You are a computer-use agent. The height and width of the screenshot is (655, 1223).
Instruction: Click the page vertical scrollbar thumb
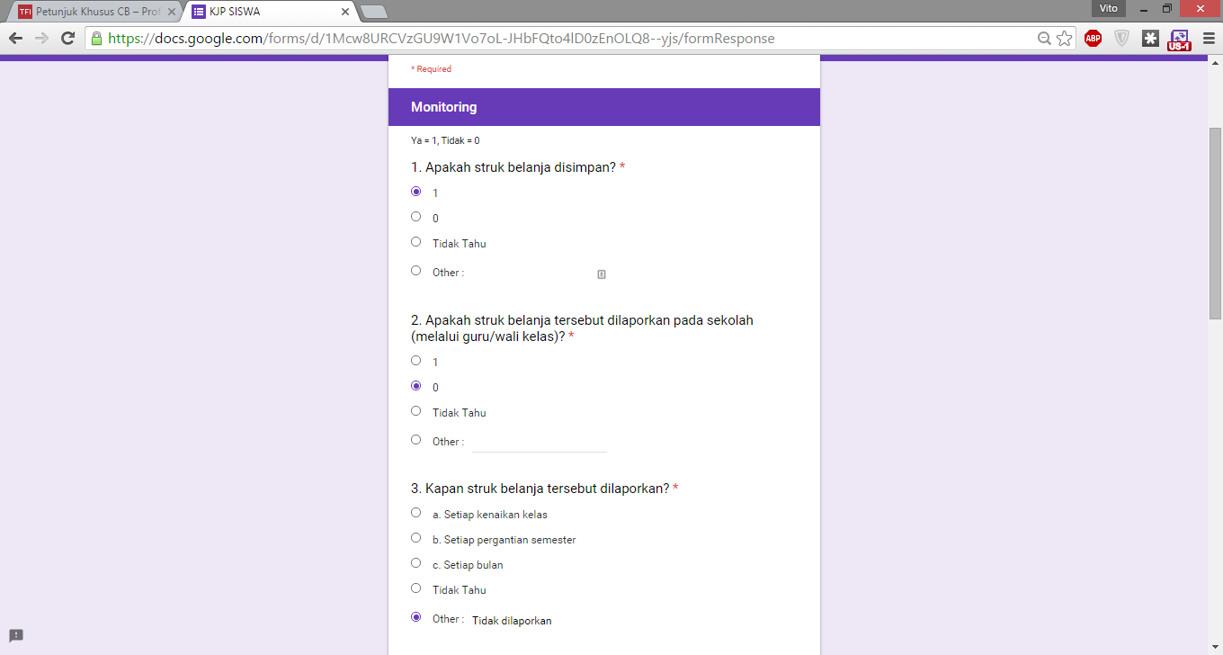(1215, 223)
